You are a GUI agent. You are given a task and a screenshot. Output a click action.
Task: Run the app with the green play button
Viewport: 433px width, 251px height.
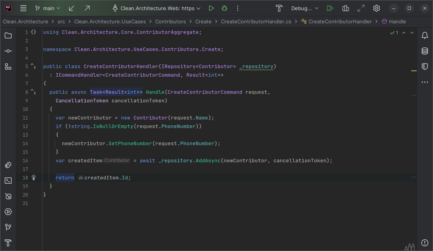[211, 8]
